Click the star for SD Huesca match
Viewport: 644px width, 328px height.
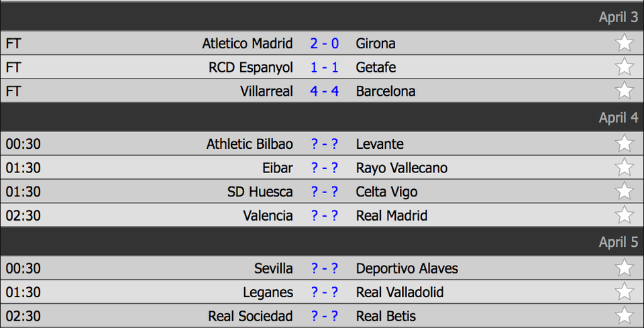(x=625, y=191)
